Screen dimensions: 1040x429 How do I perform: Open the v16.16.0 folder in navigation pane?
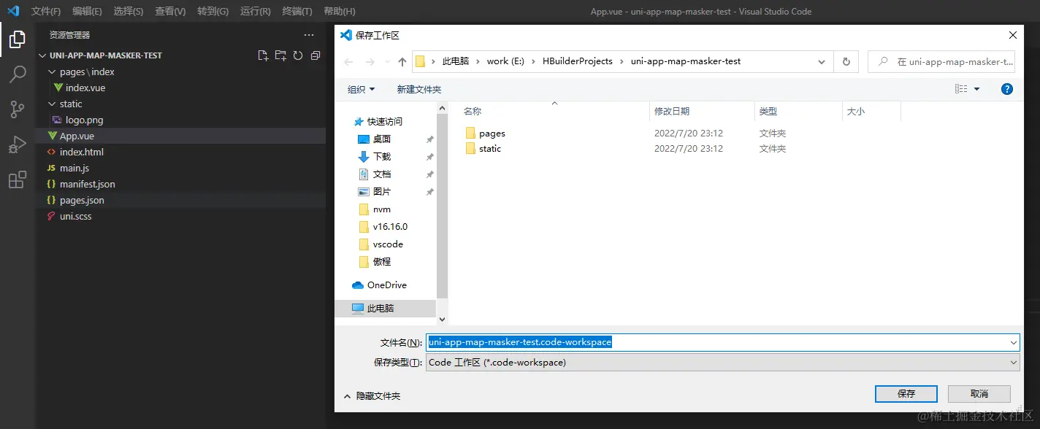tap(390, 226)
